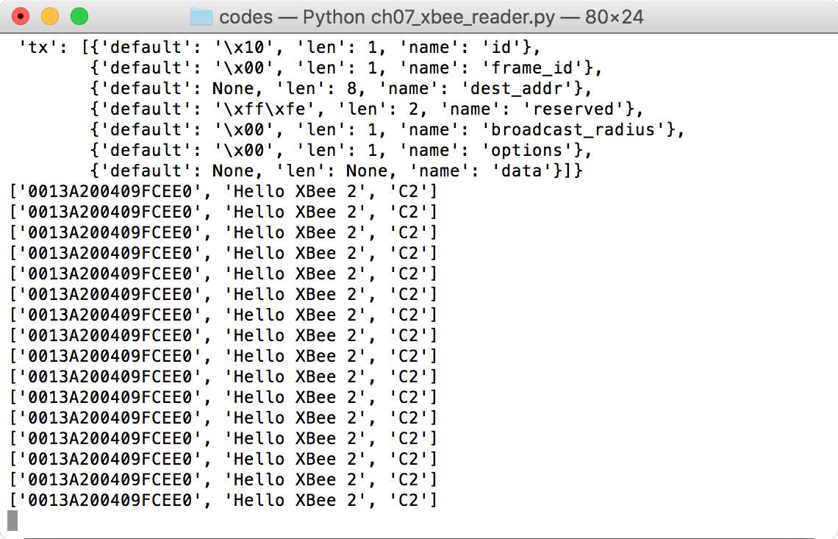Click the window title 'codes — Python ch07_xbee_reader.py'
This screenshot has height=539, width=838.
(x=387, y=17)
